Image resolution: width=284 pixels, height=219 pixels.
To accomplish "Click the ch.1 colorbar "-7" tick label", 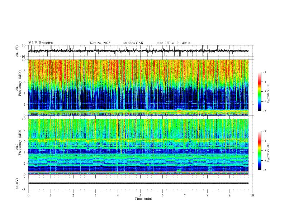I will pyautogui.click(x=264, y=111).
